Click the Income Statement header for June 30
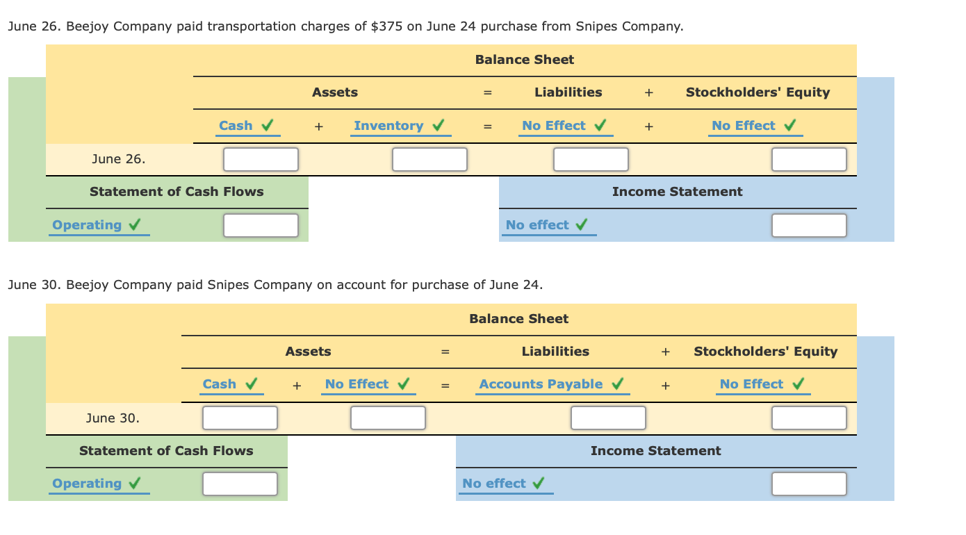 [655, 451]
